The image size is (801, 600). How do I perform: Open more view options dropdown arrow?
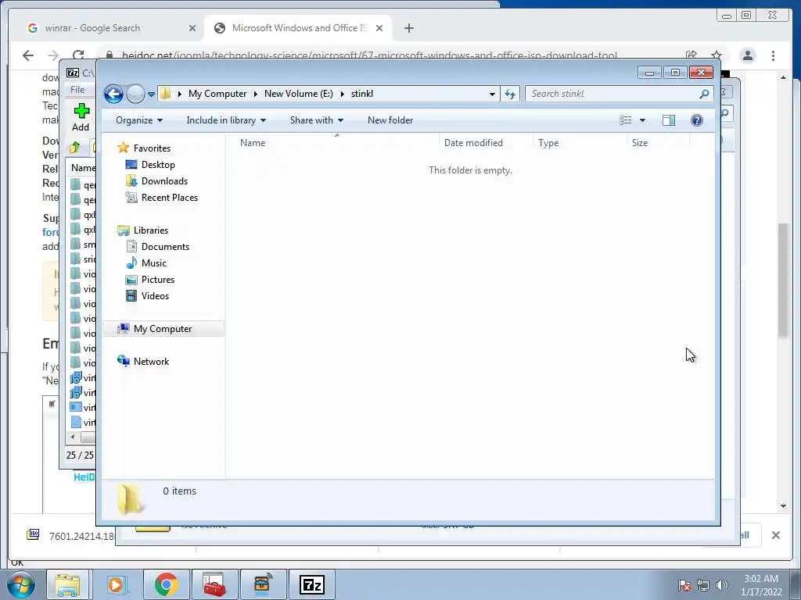tap(643, 120)
